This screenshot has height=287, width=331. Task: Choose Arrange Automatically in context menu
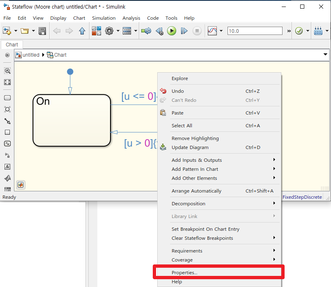pyautogui.click(x=219, y=191)
